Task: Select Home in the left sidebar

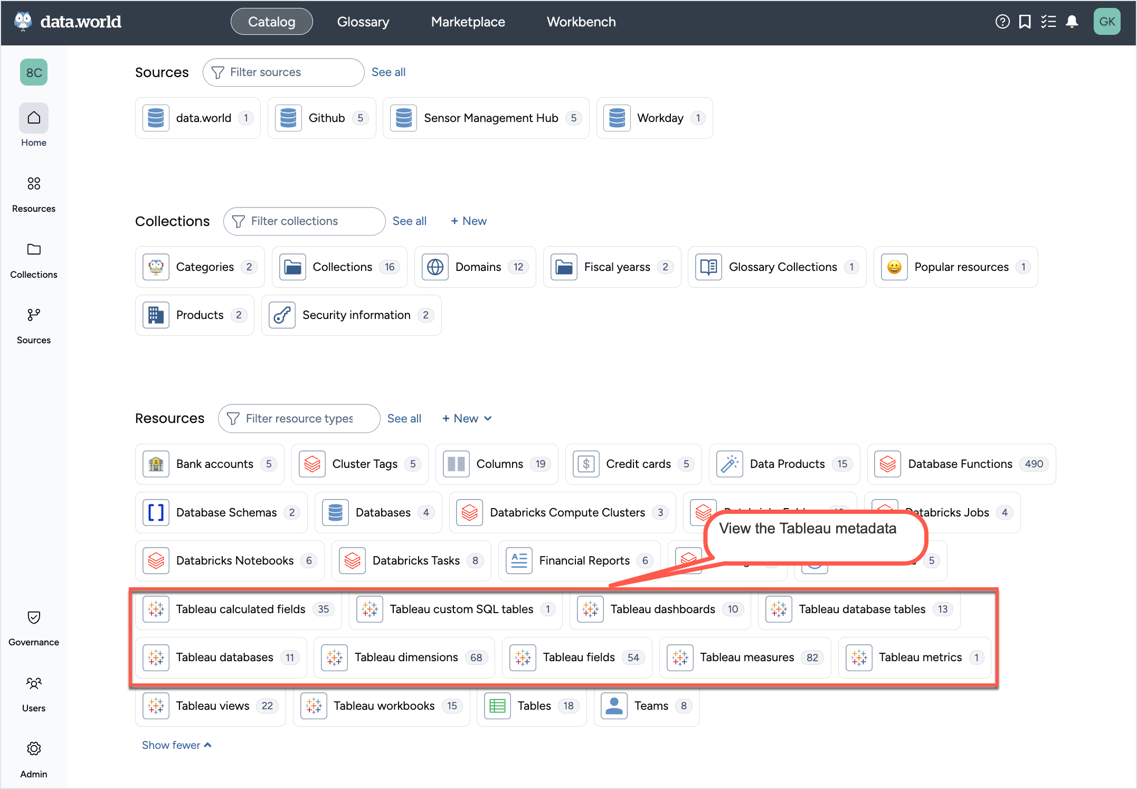Action: click(33, 125)
